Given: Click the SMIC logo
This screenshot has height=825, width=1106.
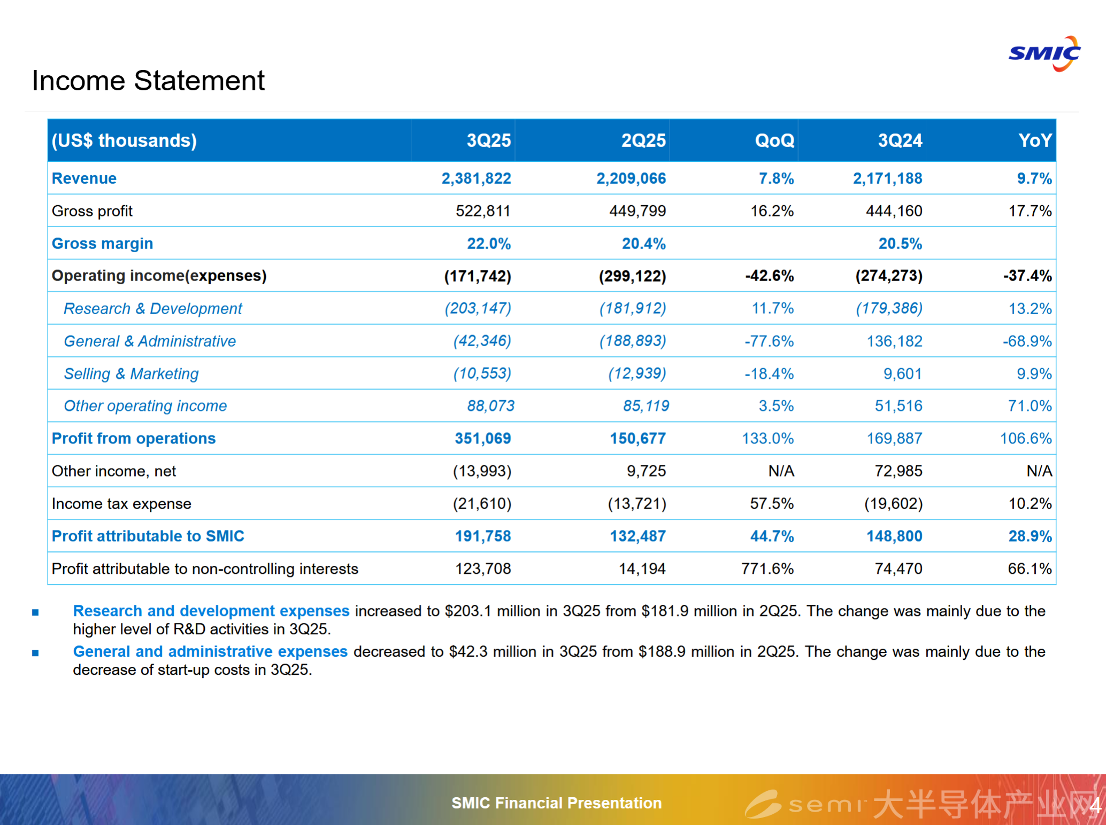Looking at the screenshot, I should tap(1044, 54).
